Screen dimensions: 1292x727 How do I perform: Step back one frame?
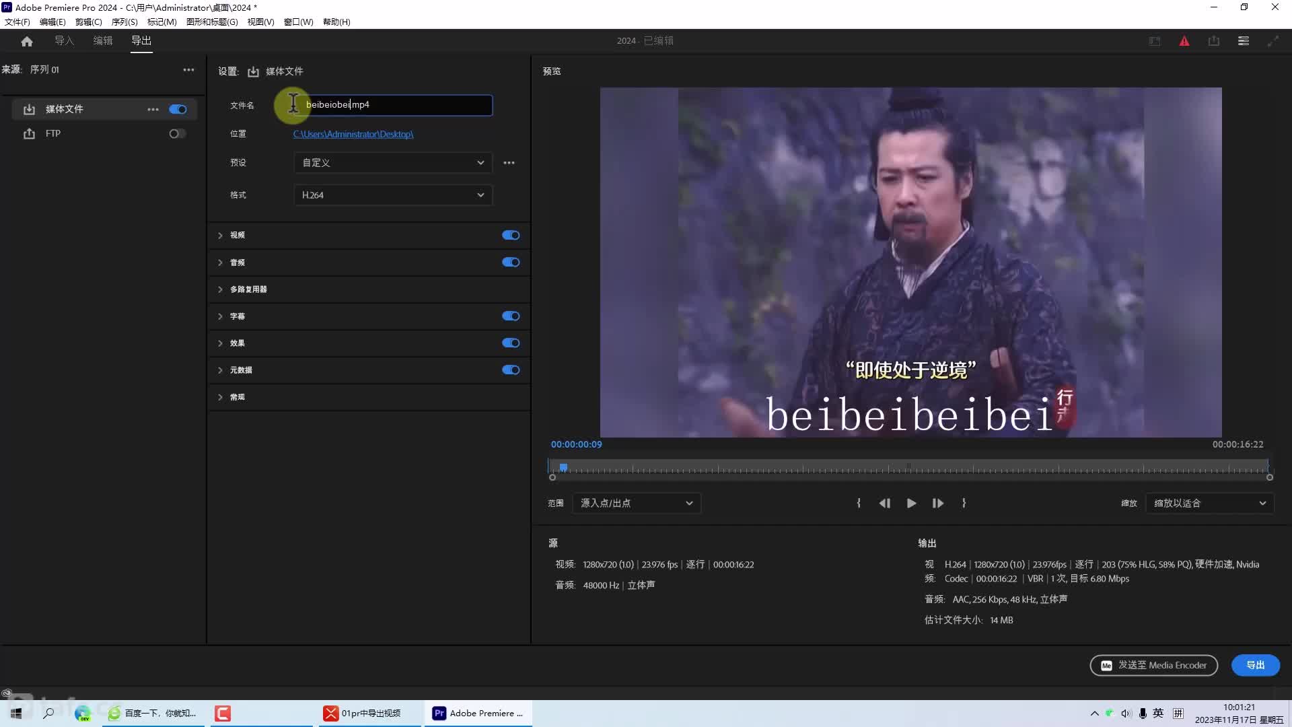(885, 504)
